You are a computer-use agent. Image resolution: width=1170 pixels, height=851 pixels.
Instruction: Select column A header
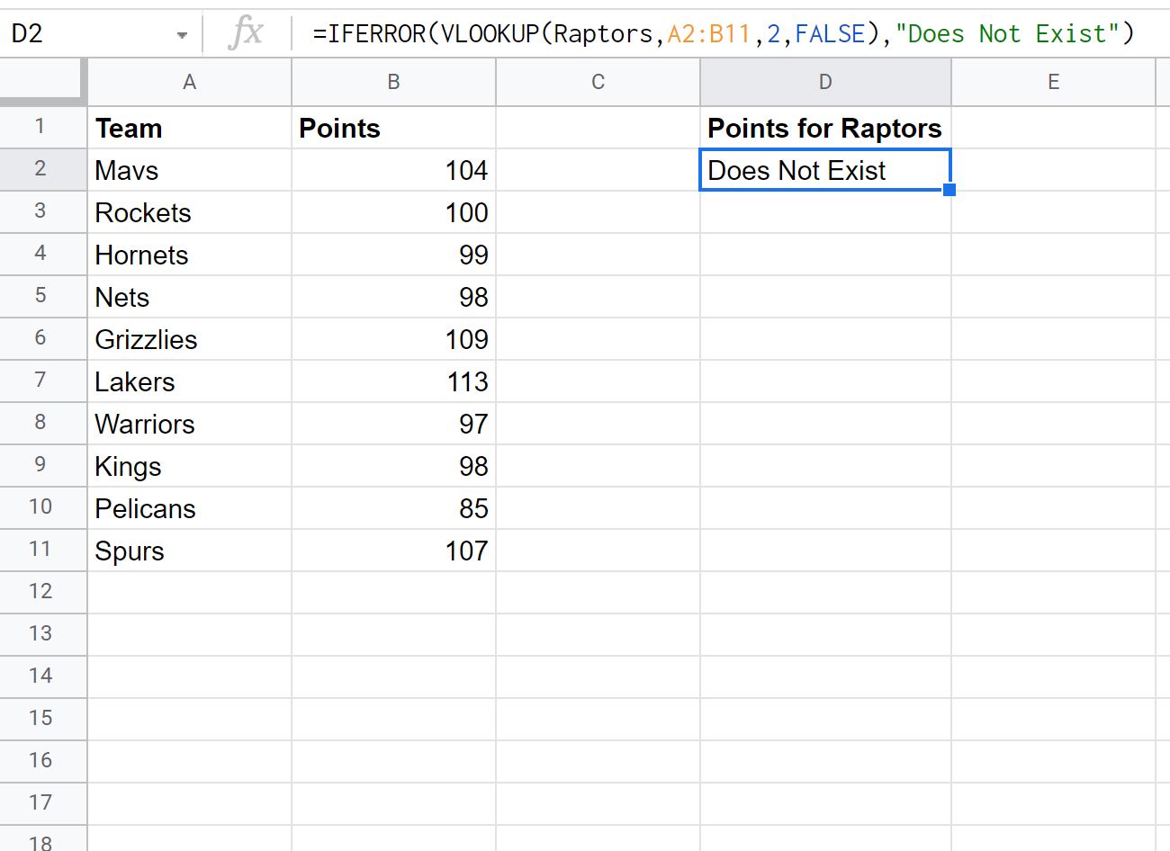point(190,83)
